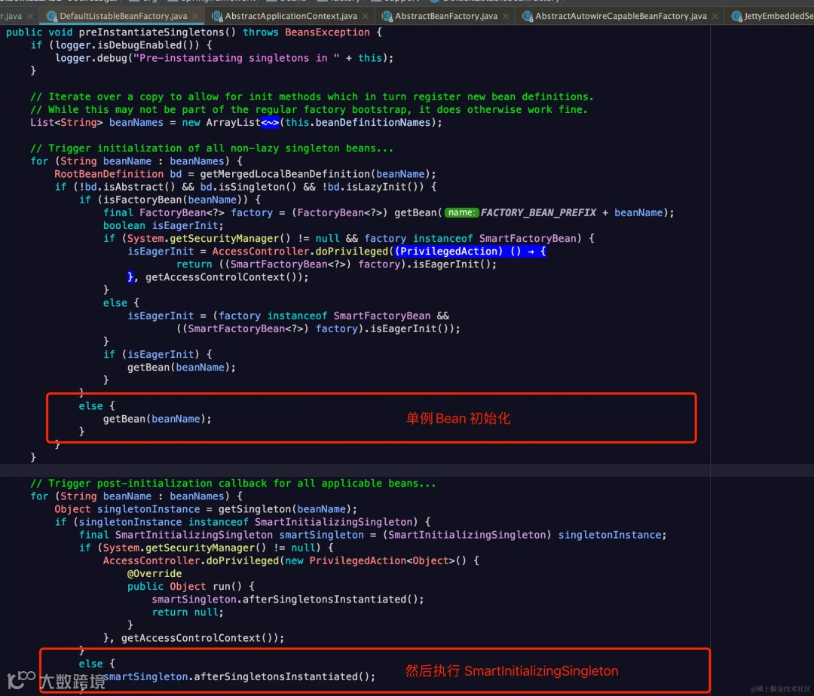The image size is (814, 696).
Task: Click 'Object singletonInstance' variable declaration
Action: coord(127,509)
